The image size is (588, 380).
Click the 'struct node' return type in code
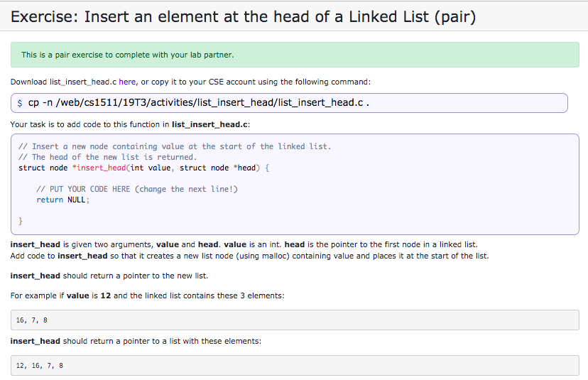43,168
